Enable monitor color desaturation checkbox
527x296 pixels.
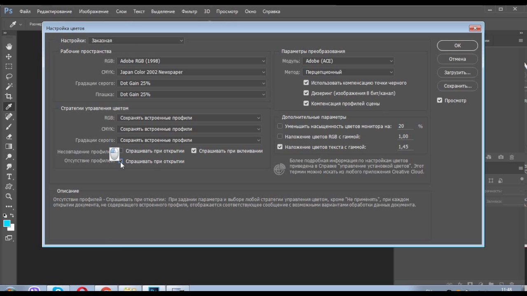[280, 126]
